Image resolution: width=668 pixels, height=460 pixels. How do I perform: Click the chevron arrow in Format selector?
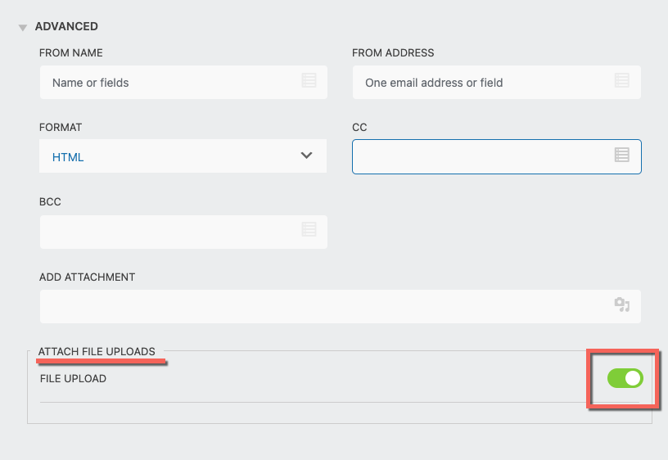pos(307,156)
